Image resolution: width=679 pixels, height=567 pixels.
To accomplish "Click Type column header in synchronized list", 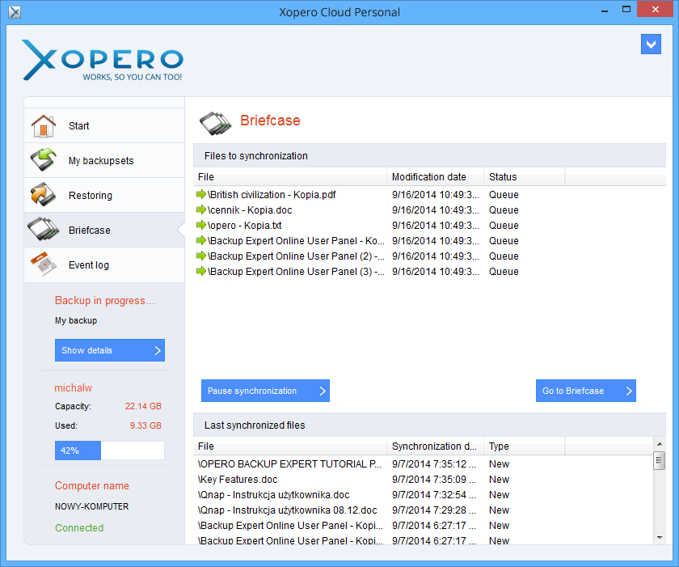I will 525,446.
